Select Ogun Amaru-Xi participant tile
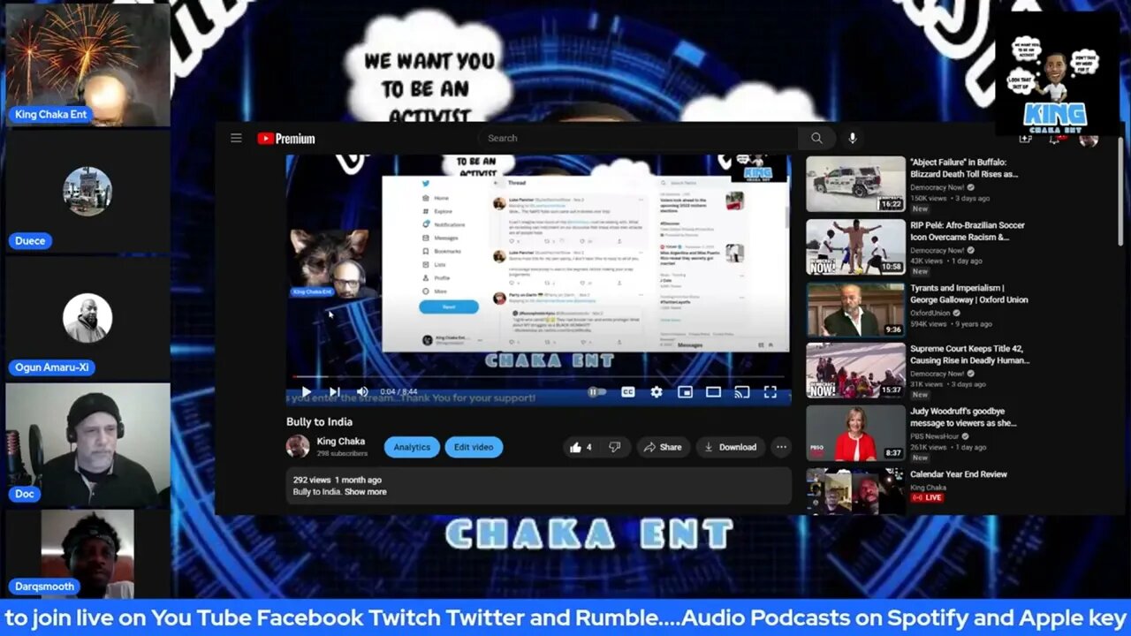The width and height of the screenshot is (1131, 636). (x=87, y=318)
